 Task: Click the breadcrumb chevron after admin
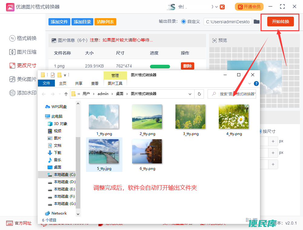(x=112, y=94)
